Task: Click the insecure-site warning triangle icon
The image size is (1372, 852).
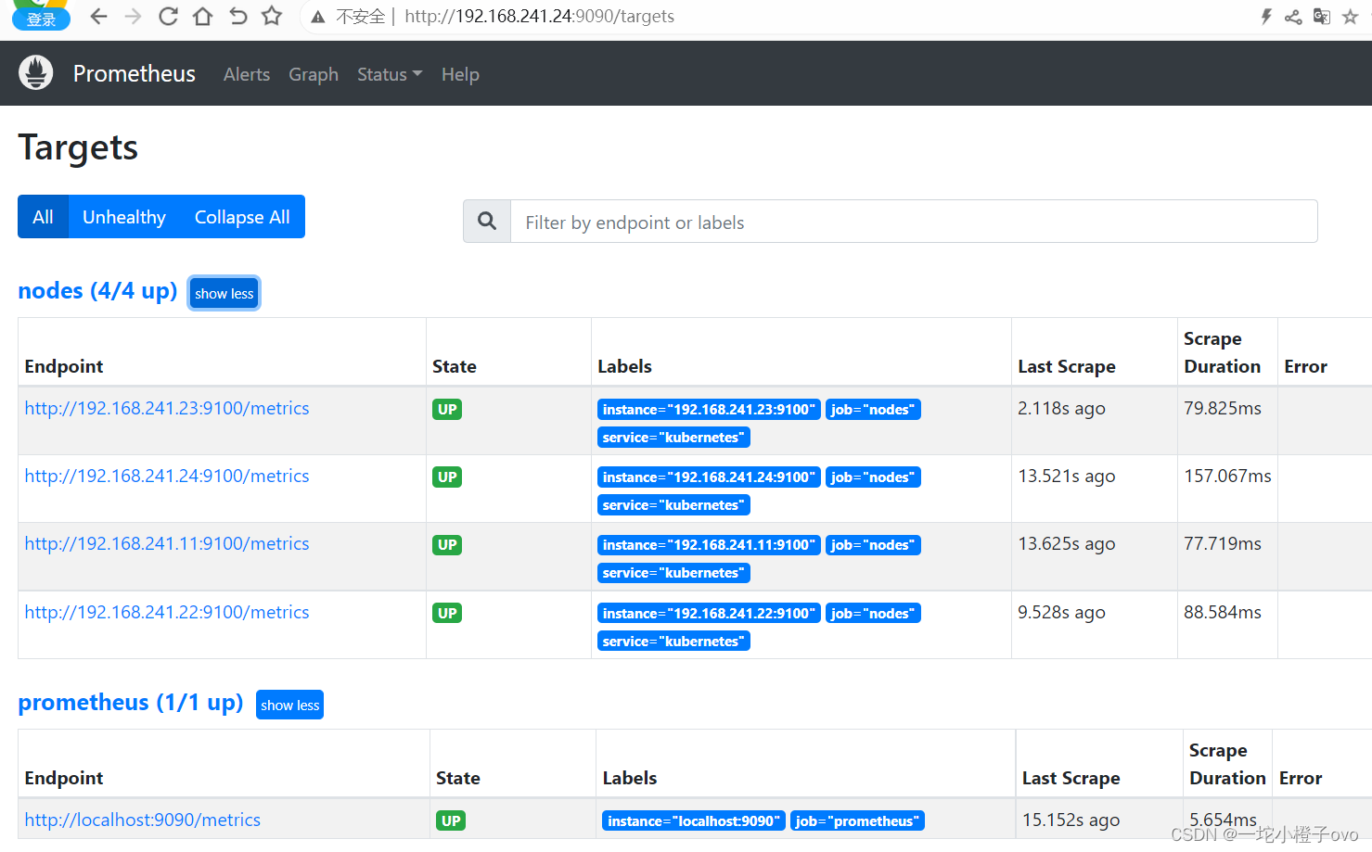Action: pyautogui.click(x=318, y=17)
